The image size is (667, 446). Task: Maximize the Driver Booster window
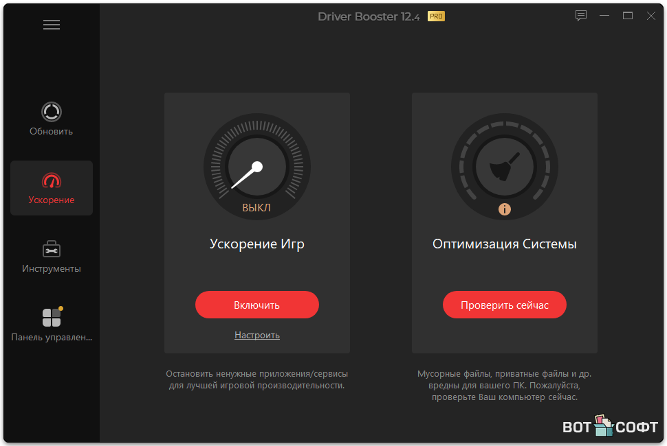pos(628,16)
